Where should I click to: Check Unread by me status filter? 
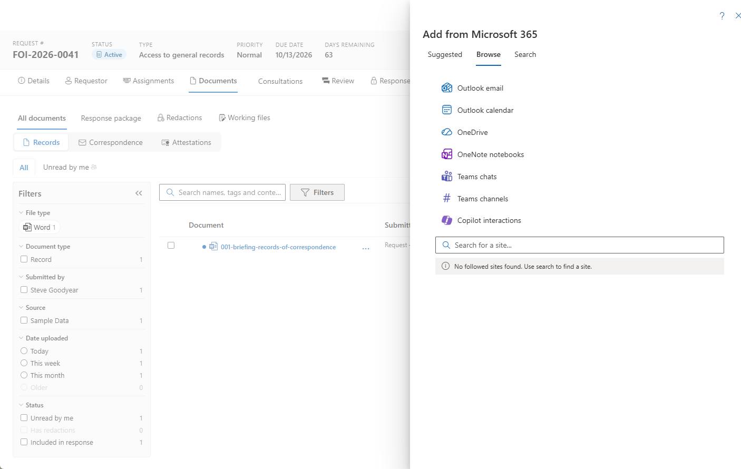point(24,417)
